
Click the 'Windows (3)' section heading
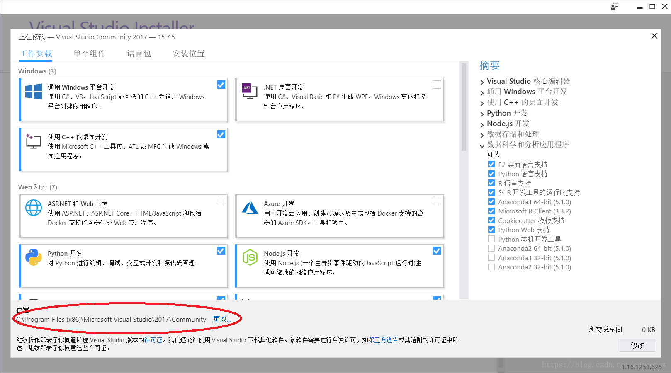[x=37, y=71]
